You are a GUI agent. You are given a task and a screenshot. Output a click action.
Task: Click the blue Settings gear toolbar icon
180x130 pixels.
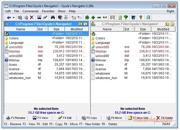(133, 18)
